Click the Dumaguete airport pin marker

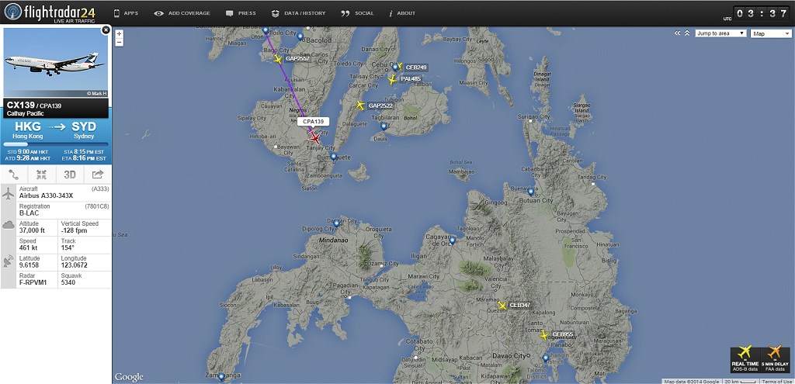click(x=333, y=157)
